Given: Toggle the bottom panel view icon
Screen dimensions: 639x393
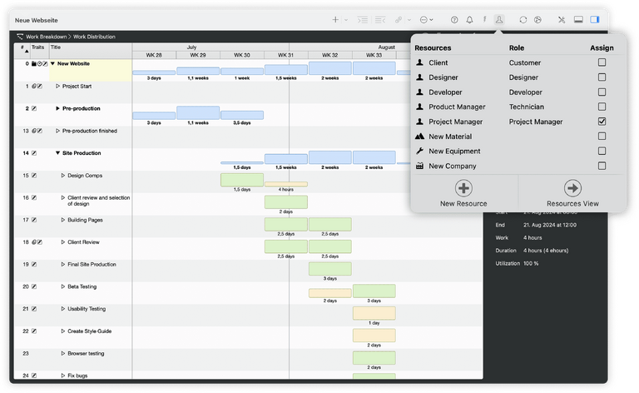Looking at the screenshot, I should pyautogui.click(x=578, y=19).
